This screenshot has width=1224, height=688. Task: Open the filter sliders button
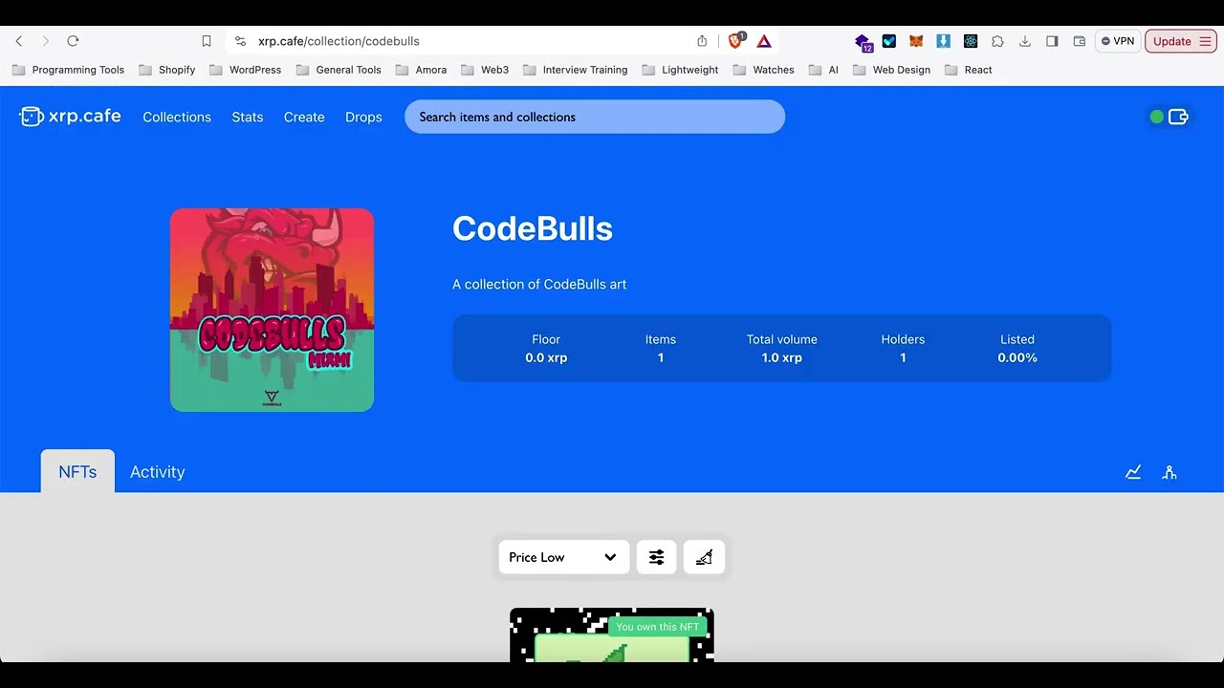[657, 557]
